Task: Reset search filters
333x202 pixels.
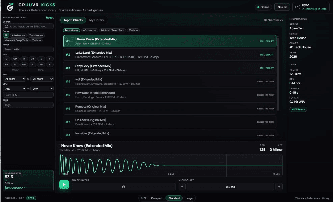Action: pyautogui.click(x=50, y=17)
